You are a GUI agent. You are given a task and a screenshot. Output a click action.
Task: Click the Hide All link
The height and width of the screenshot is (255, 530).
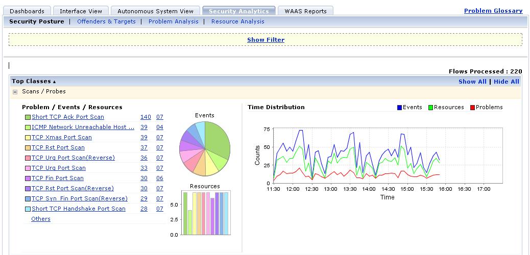tap(506, 82)
